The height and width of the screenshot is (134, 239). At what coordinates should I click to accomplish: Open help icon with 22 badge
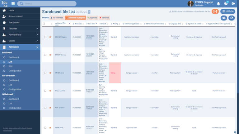point(226,4)
